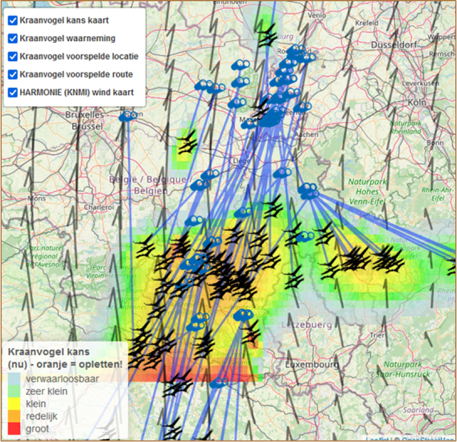Screen dimensions: 457x442
Task: Click blue marker west of Naturpark Hohes Venn-Eifel
Action: (x=308, y=190)
